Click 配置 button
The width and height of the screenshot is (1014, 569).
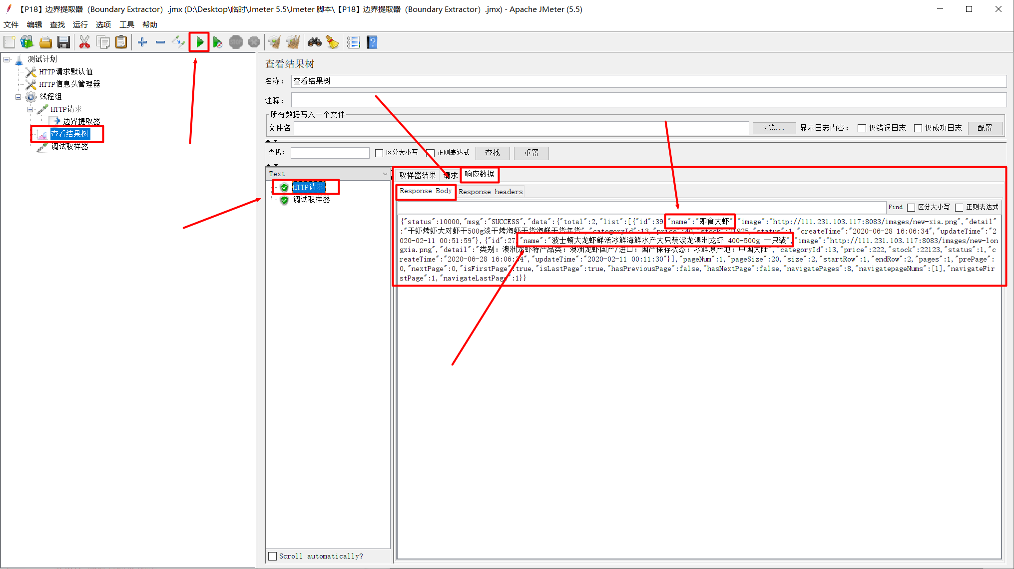tap(985, 128)
